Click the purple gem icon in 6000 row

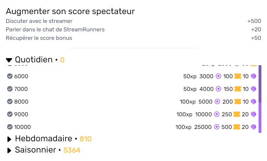click(x=254, y=76)
